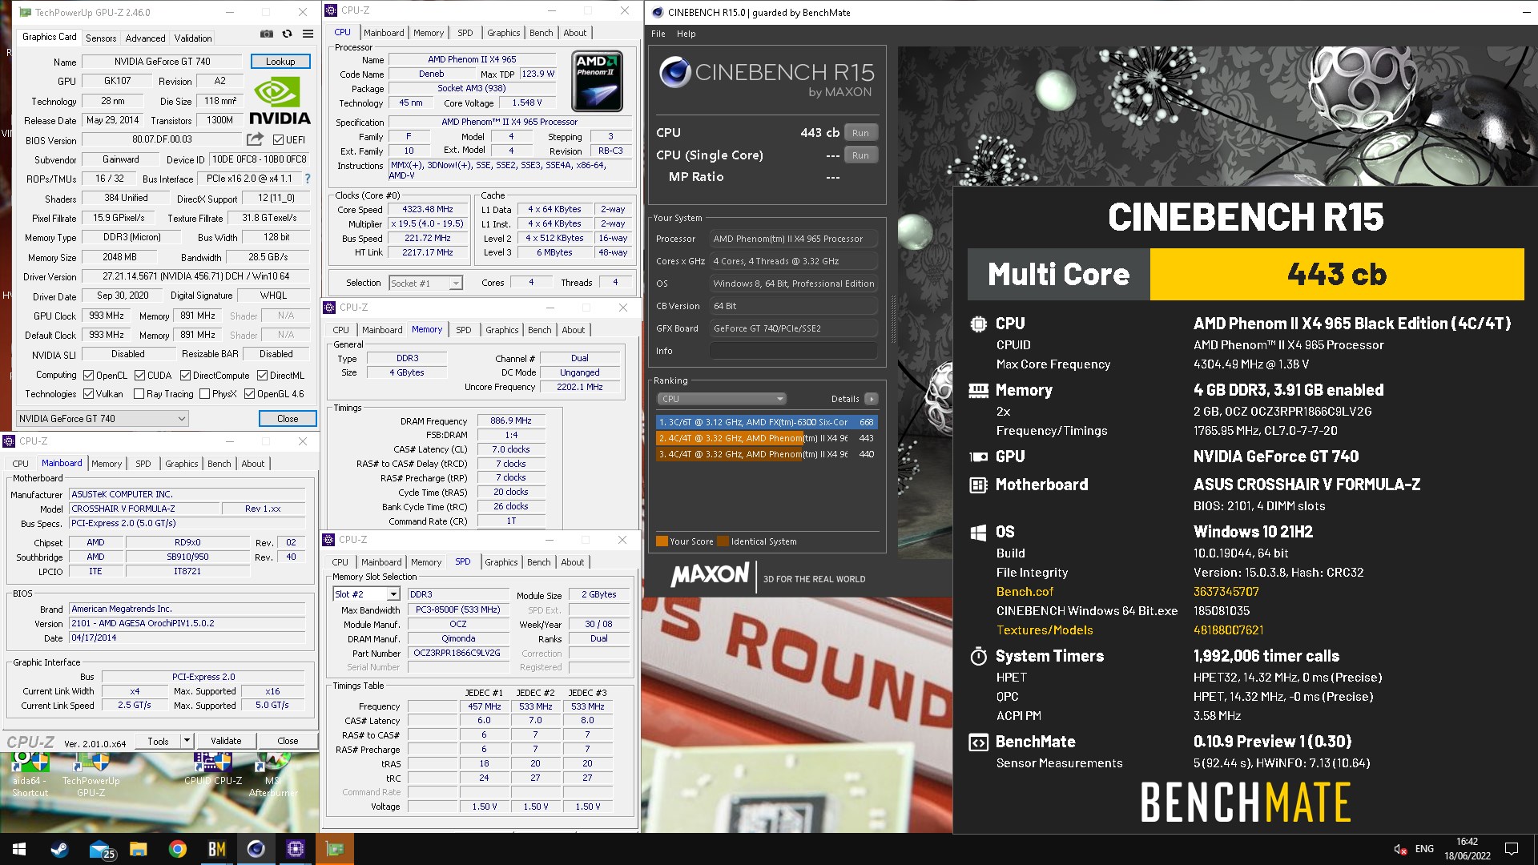Image resolution: width=1538 pixels, height=865 pixels.
Task: Click the Memory icon in BenchMate results
Action: (978, 391)
